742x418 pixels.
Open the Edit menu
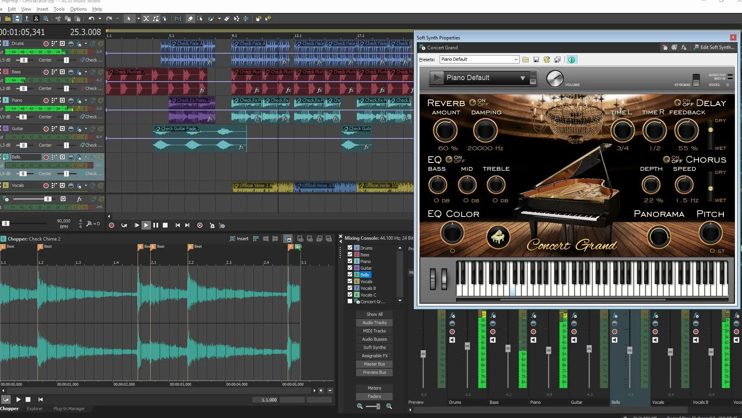[12, 9]
